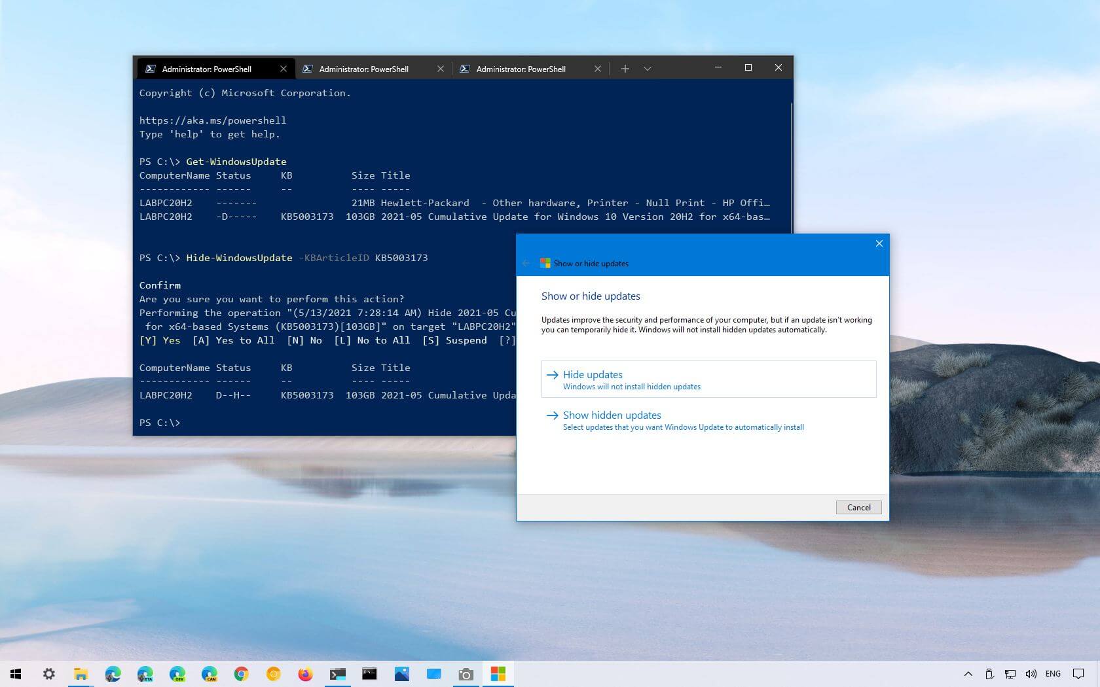Click the D--H-- status value
The width and height of the screenshot is (1100, 687).
(233, 395)
